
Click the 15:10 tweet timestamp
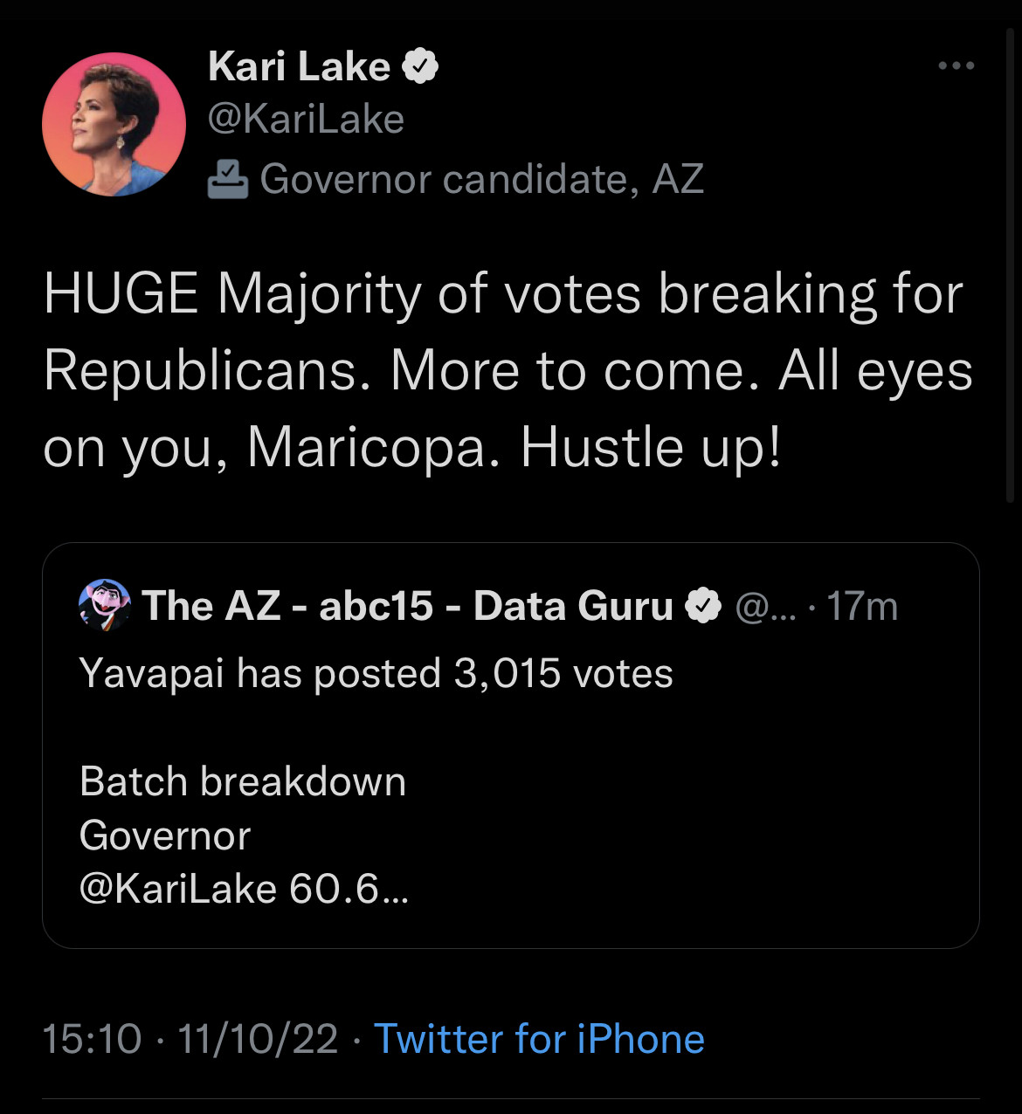click(91, 1039)
